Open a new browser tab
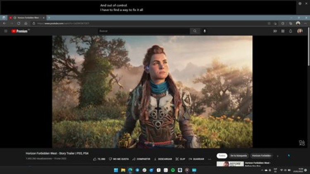310x174 pixels. (x=49, y=18)
